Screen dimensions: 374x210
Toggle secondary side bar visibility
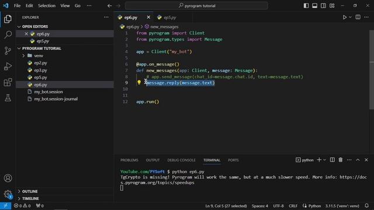pos(323,6)
